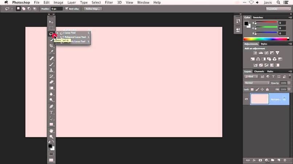Click the red R channel slider
The width and height of the screenshot is (293, 164).
(266, 22)
